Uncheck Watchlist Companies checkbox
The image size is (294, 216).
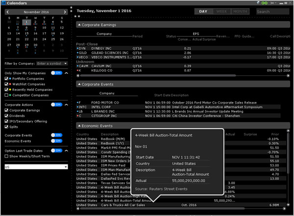(x=6, y=84)
